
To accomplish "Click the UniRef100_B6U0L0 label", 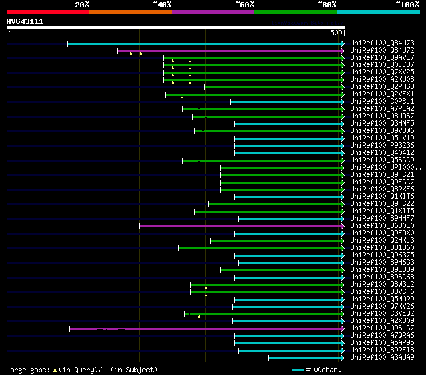I will pyautogui.click(x=382, y=226).
